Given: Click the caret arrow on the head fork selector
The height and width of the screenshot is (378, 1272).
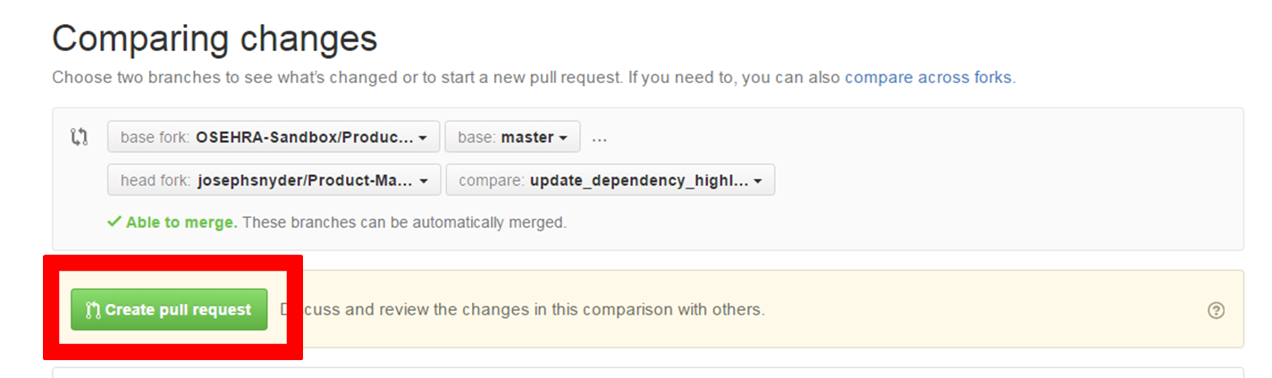Looking at the screenshot, I should (424, 181).
